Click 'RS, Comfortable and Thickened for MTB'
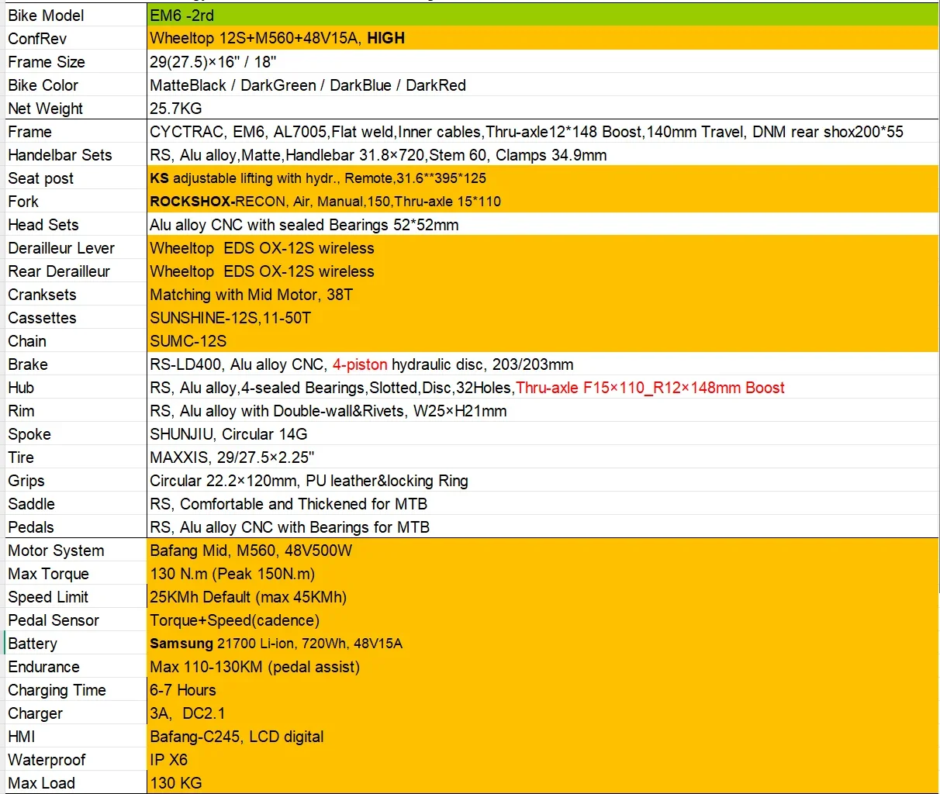This screenshot has height=794, width=940. pyautogui.click(x=543, y=504)
